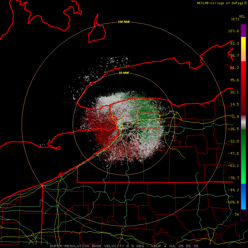The width and height of the screenshot is (248, 248).
Task: Click the 14.5 velocity scale value
Action: 234,104
